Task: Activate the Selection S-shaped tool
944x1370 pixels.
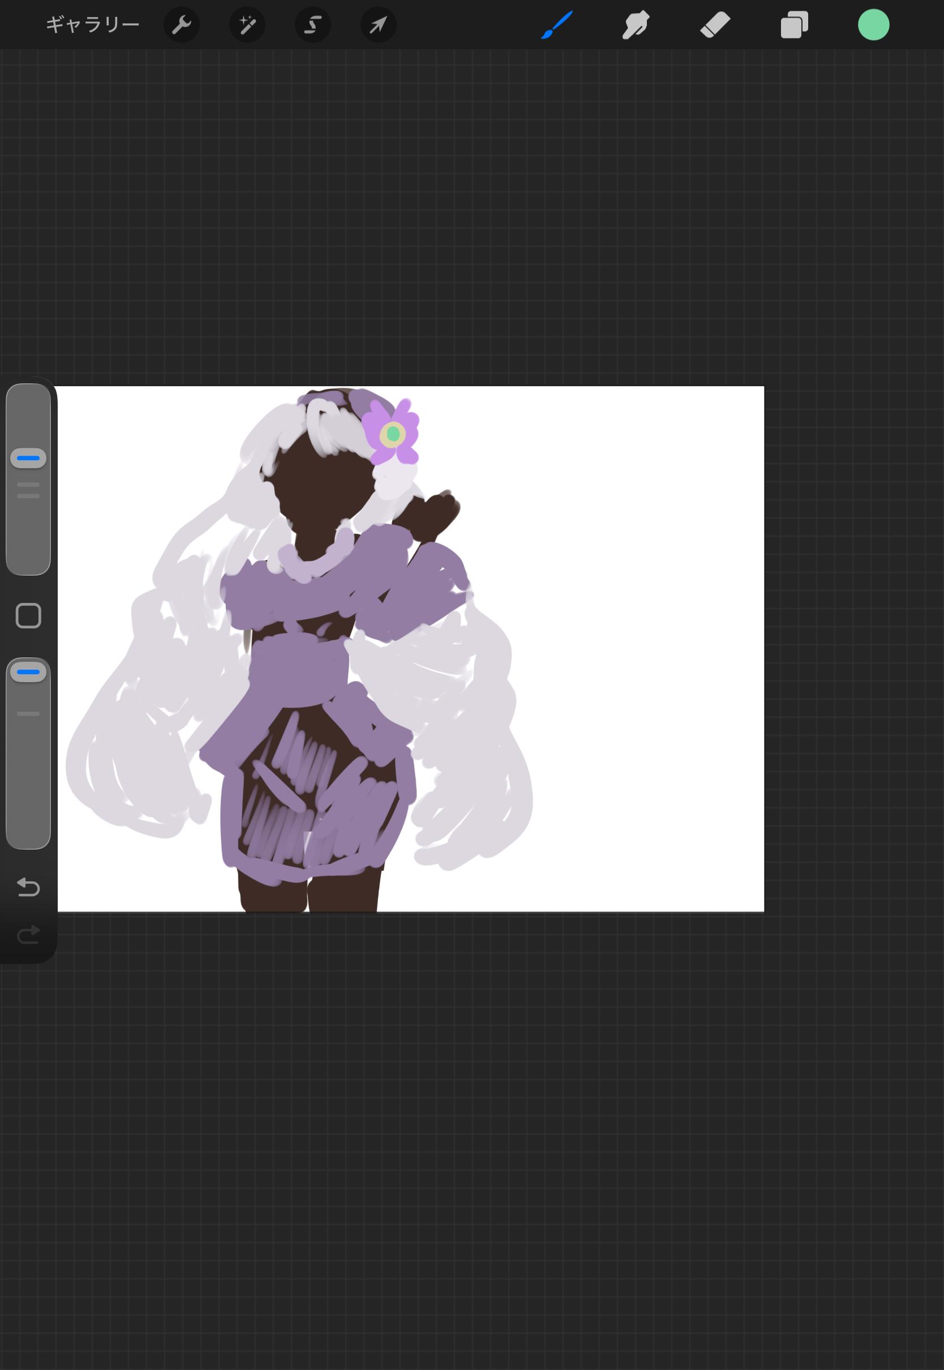Action: coord(313,25)
